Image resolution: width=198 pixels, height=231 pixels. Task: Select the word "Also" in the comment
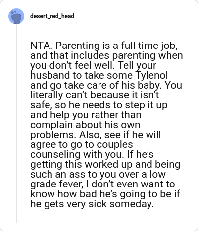pos(90,135)
